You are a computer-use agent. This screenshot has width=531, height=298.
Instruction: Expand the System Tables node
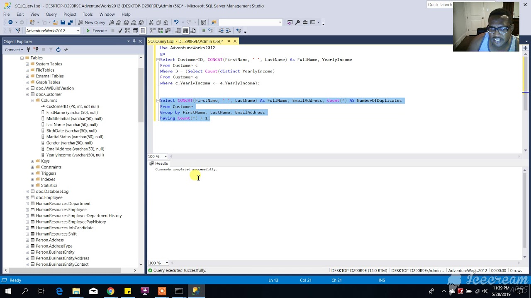[x=27, y=64]
